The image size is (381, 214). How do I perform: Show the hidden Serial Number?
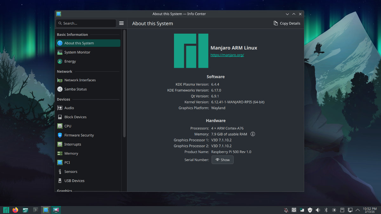pos(223,160)
